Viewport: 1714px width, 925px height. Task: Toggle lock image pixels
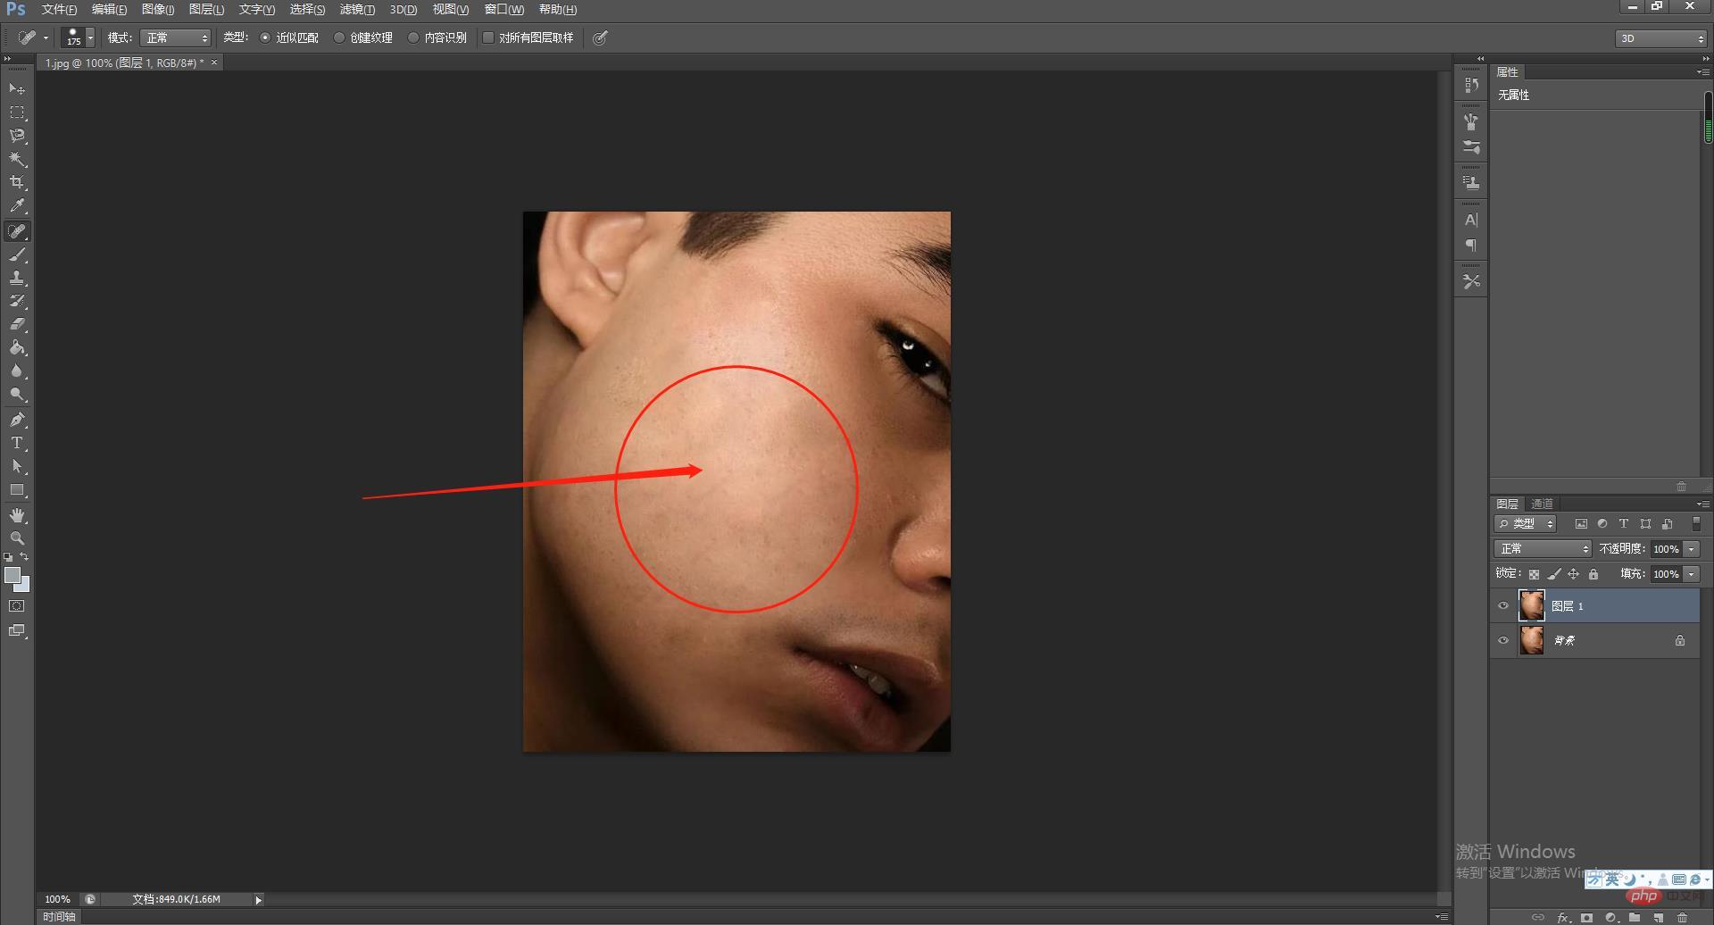point(1554,574)
